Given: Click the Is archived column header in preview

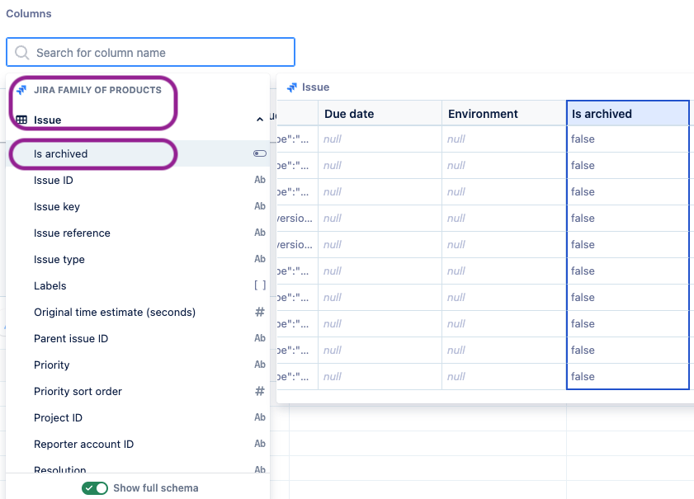Looking at the screenshot, I should [628, 114].
